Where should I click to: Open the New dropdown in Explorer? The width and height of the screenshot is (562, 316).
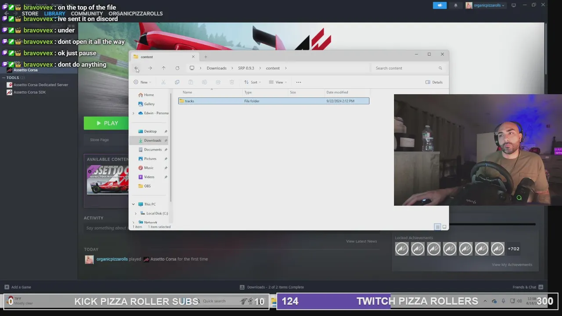pos(142,82)
